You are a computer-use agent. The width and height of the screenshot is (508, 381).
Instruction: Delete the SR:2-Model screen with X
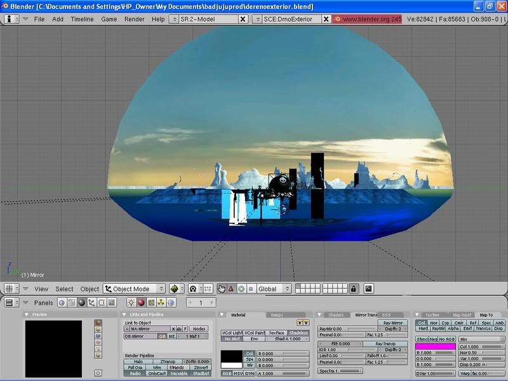coord(243,19)
